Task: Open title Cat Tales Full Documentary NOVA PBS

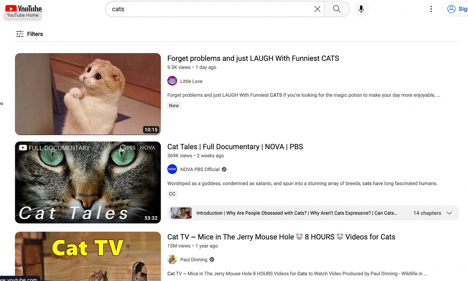Action: pos(235,147)
